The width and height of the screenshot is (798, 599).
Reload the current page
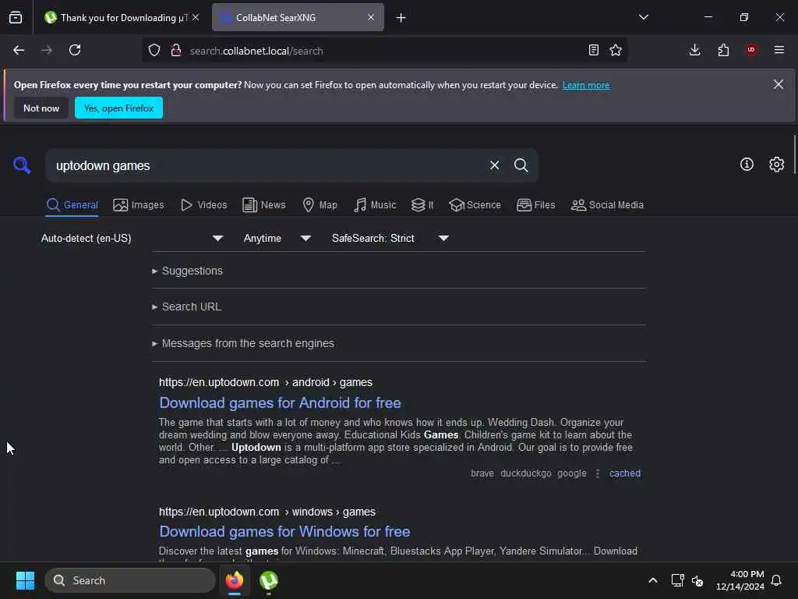point(75,50)
